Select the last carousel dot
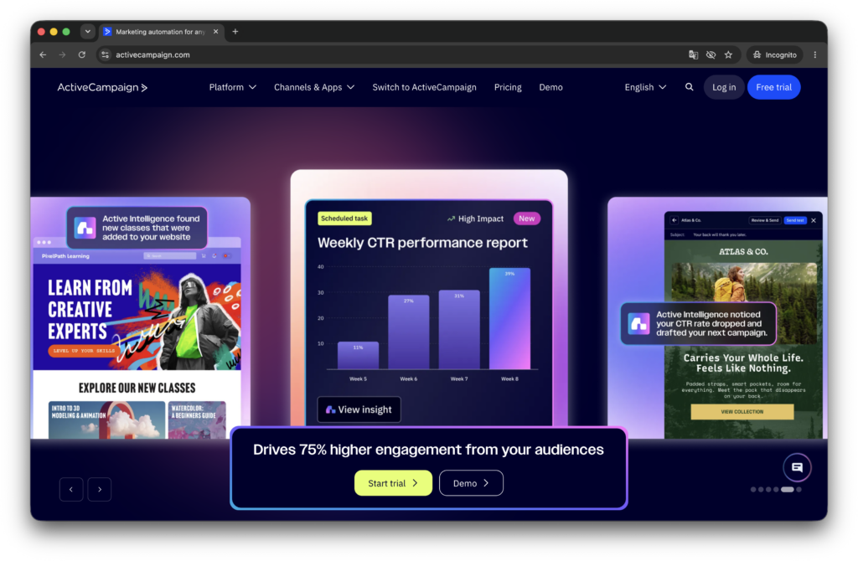The image size is (858, 561). click(799, 490)
